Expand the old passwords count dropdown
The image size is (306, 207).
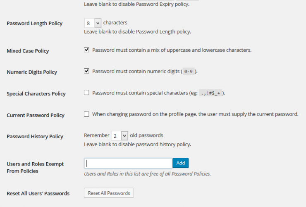coord(120,135)
